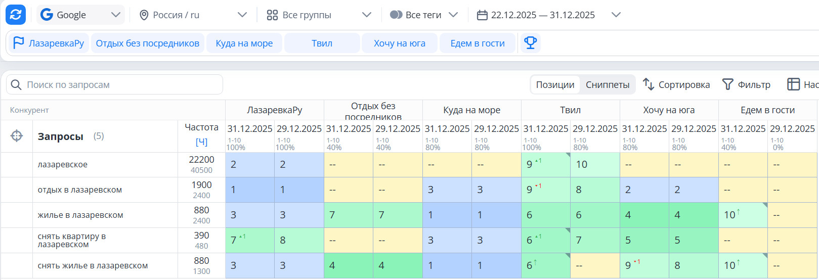Click the flag icon on ЛазаревкаРу

point(19,43)
